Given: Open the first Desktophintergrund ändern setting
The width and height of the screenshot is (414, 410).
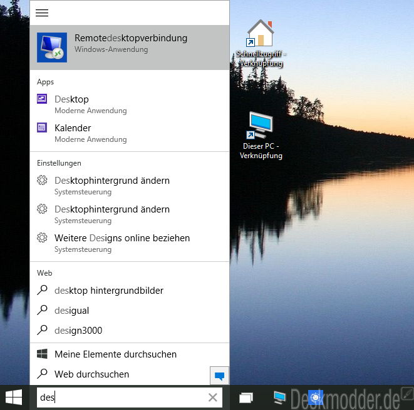Looking at the screenshot, I should tap(130, 186).
